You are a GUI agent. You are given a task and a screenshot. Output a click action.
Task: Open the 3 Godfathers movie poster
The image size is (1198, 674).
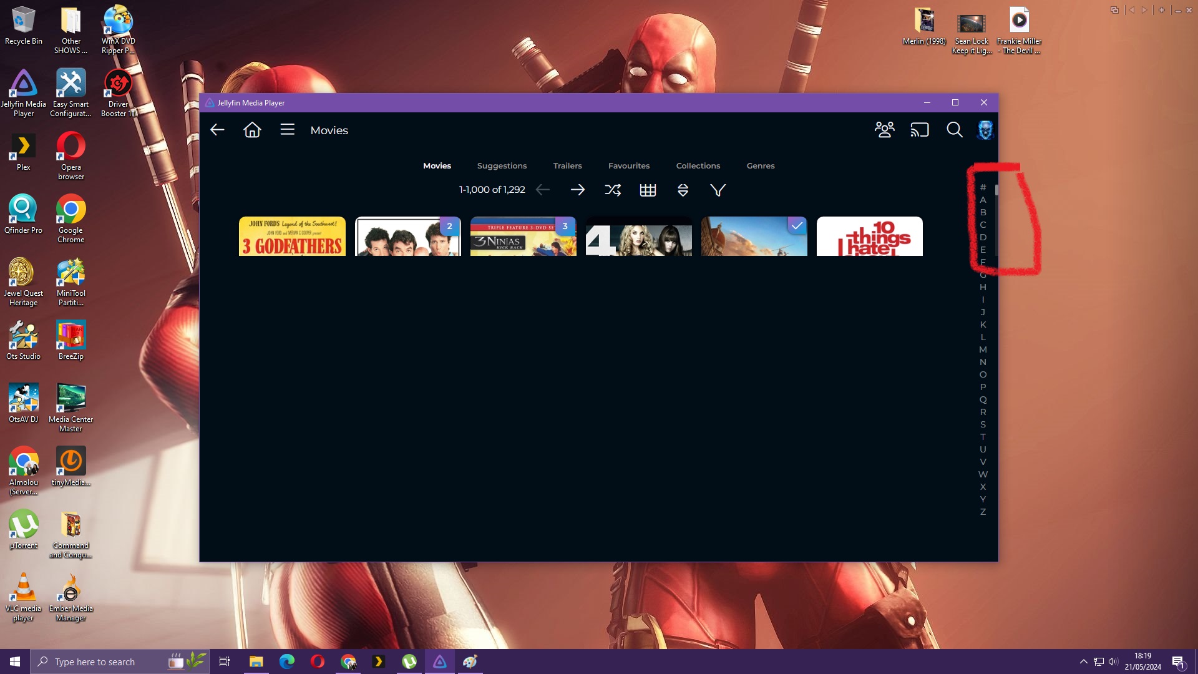point(292,237)
